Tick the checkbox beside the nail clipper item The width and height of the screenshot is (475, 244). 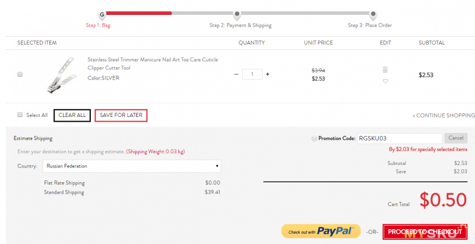(x=20, y=74)
